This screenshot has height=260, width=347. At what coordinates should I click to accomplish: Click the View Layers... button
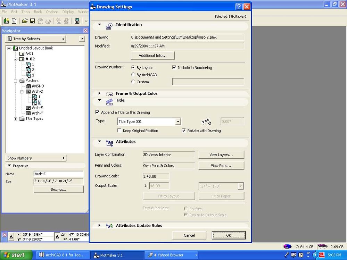(221, 155)
